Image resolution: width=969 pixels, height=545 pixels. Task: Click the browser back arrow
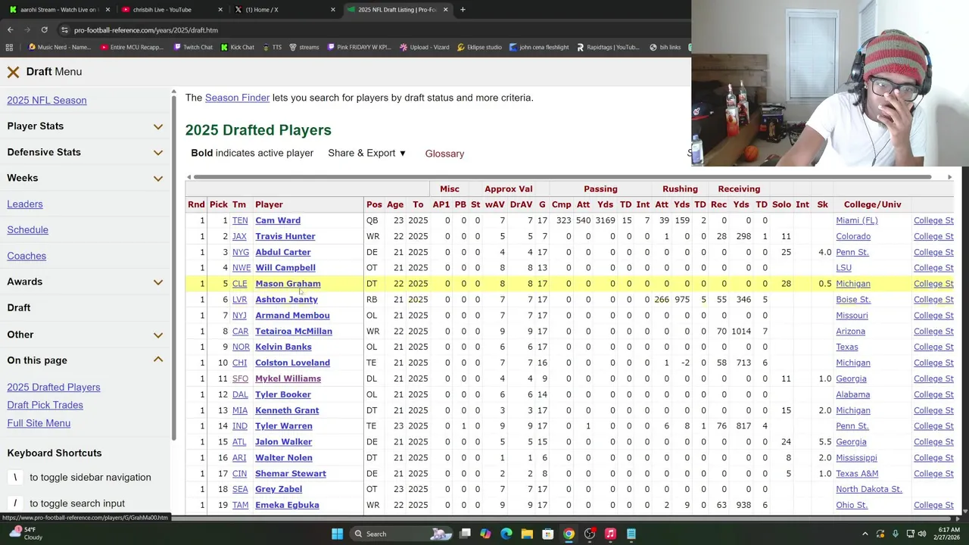tap(10, 30)
